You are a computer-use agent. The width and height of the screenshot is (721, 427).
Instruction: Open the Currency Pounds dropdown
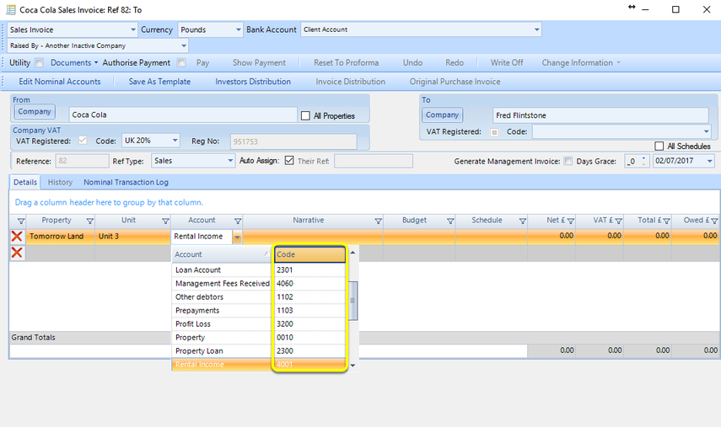click(x=238, y=29)
